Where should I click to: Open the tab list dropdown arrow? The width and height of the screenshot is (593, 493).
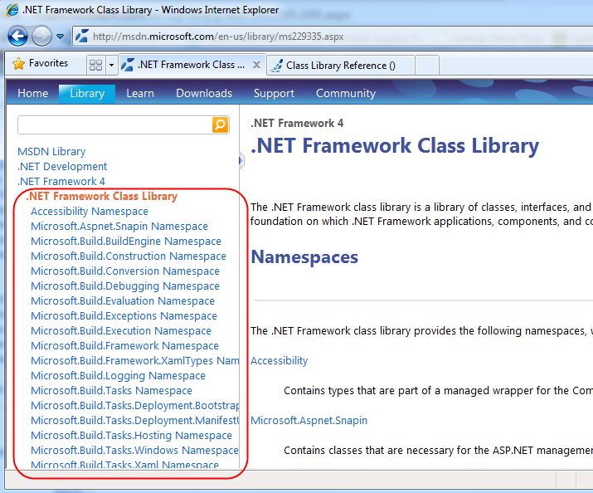point(111,65)
